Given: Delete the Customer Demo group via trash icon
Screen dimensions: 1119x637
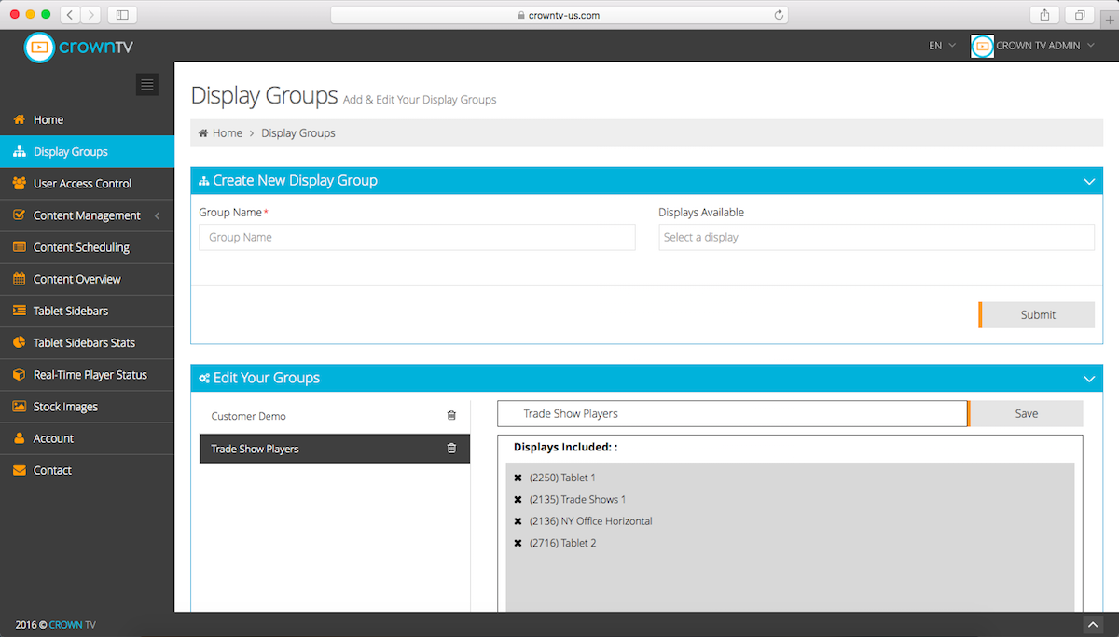Looking at the screenshot, I should tap(451, 416).
